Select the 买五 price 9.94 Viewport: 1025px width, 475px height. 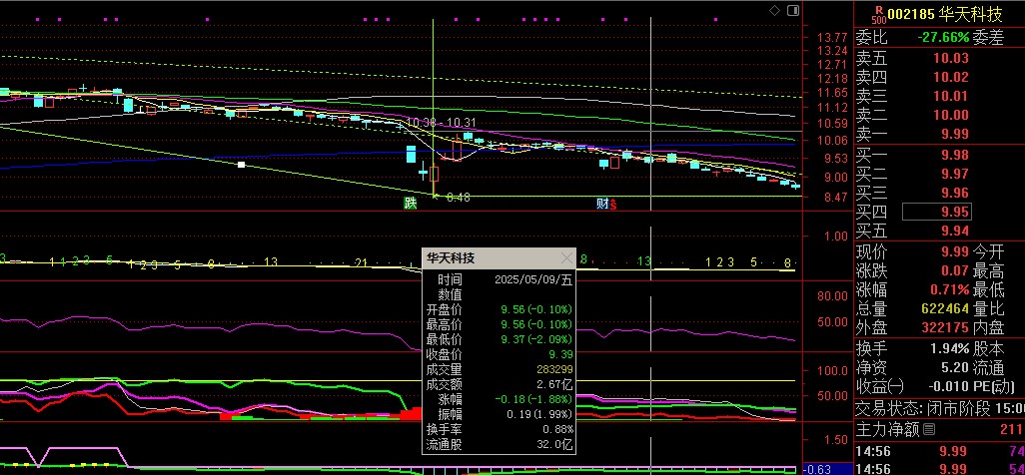coord(954,231)
